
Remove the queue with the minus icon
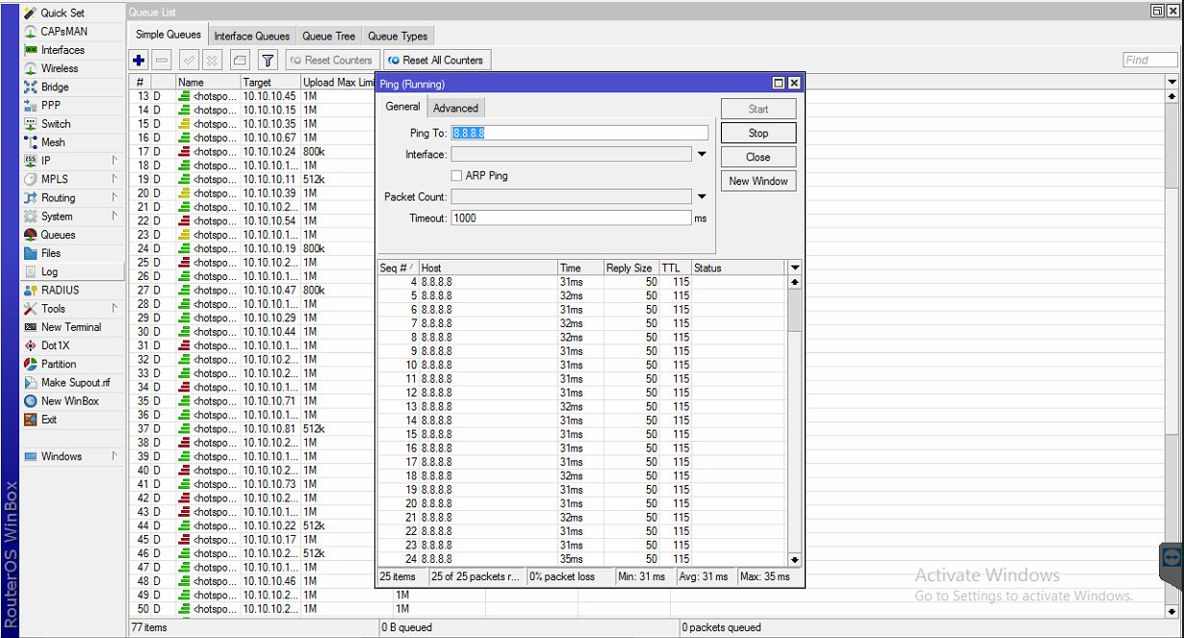[162, 60]
